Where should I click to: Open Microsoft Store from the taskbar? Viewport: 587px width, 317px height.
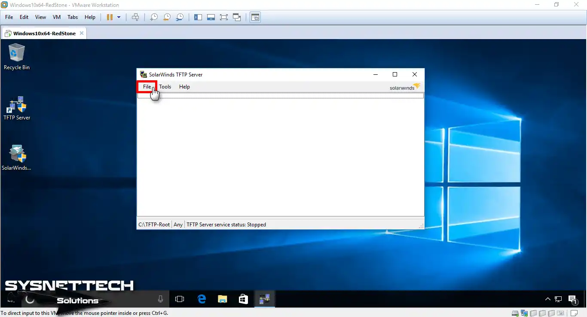point(243,299)
